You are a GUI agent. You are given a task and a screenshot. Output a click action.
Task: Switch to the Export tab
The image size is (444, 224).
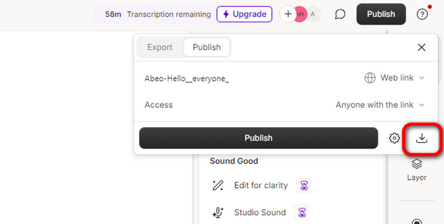160,48
